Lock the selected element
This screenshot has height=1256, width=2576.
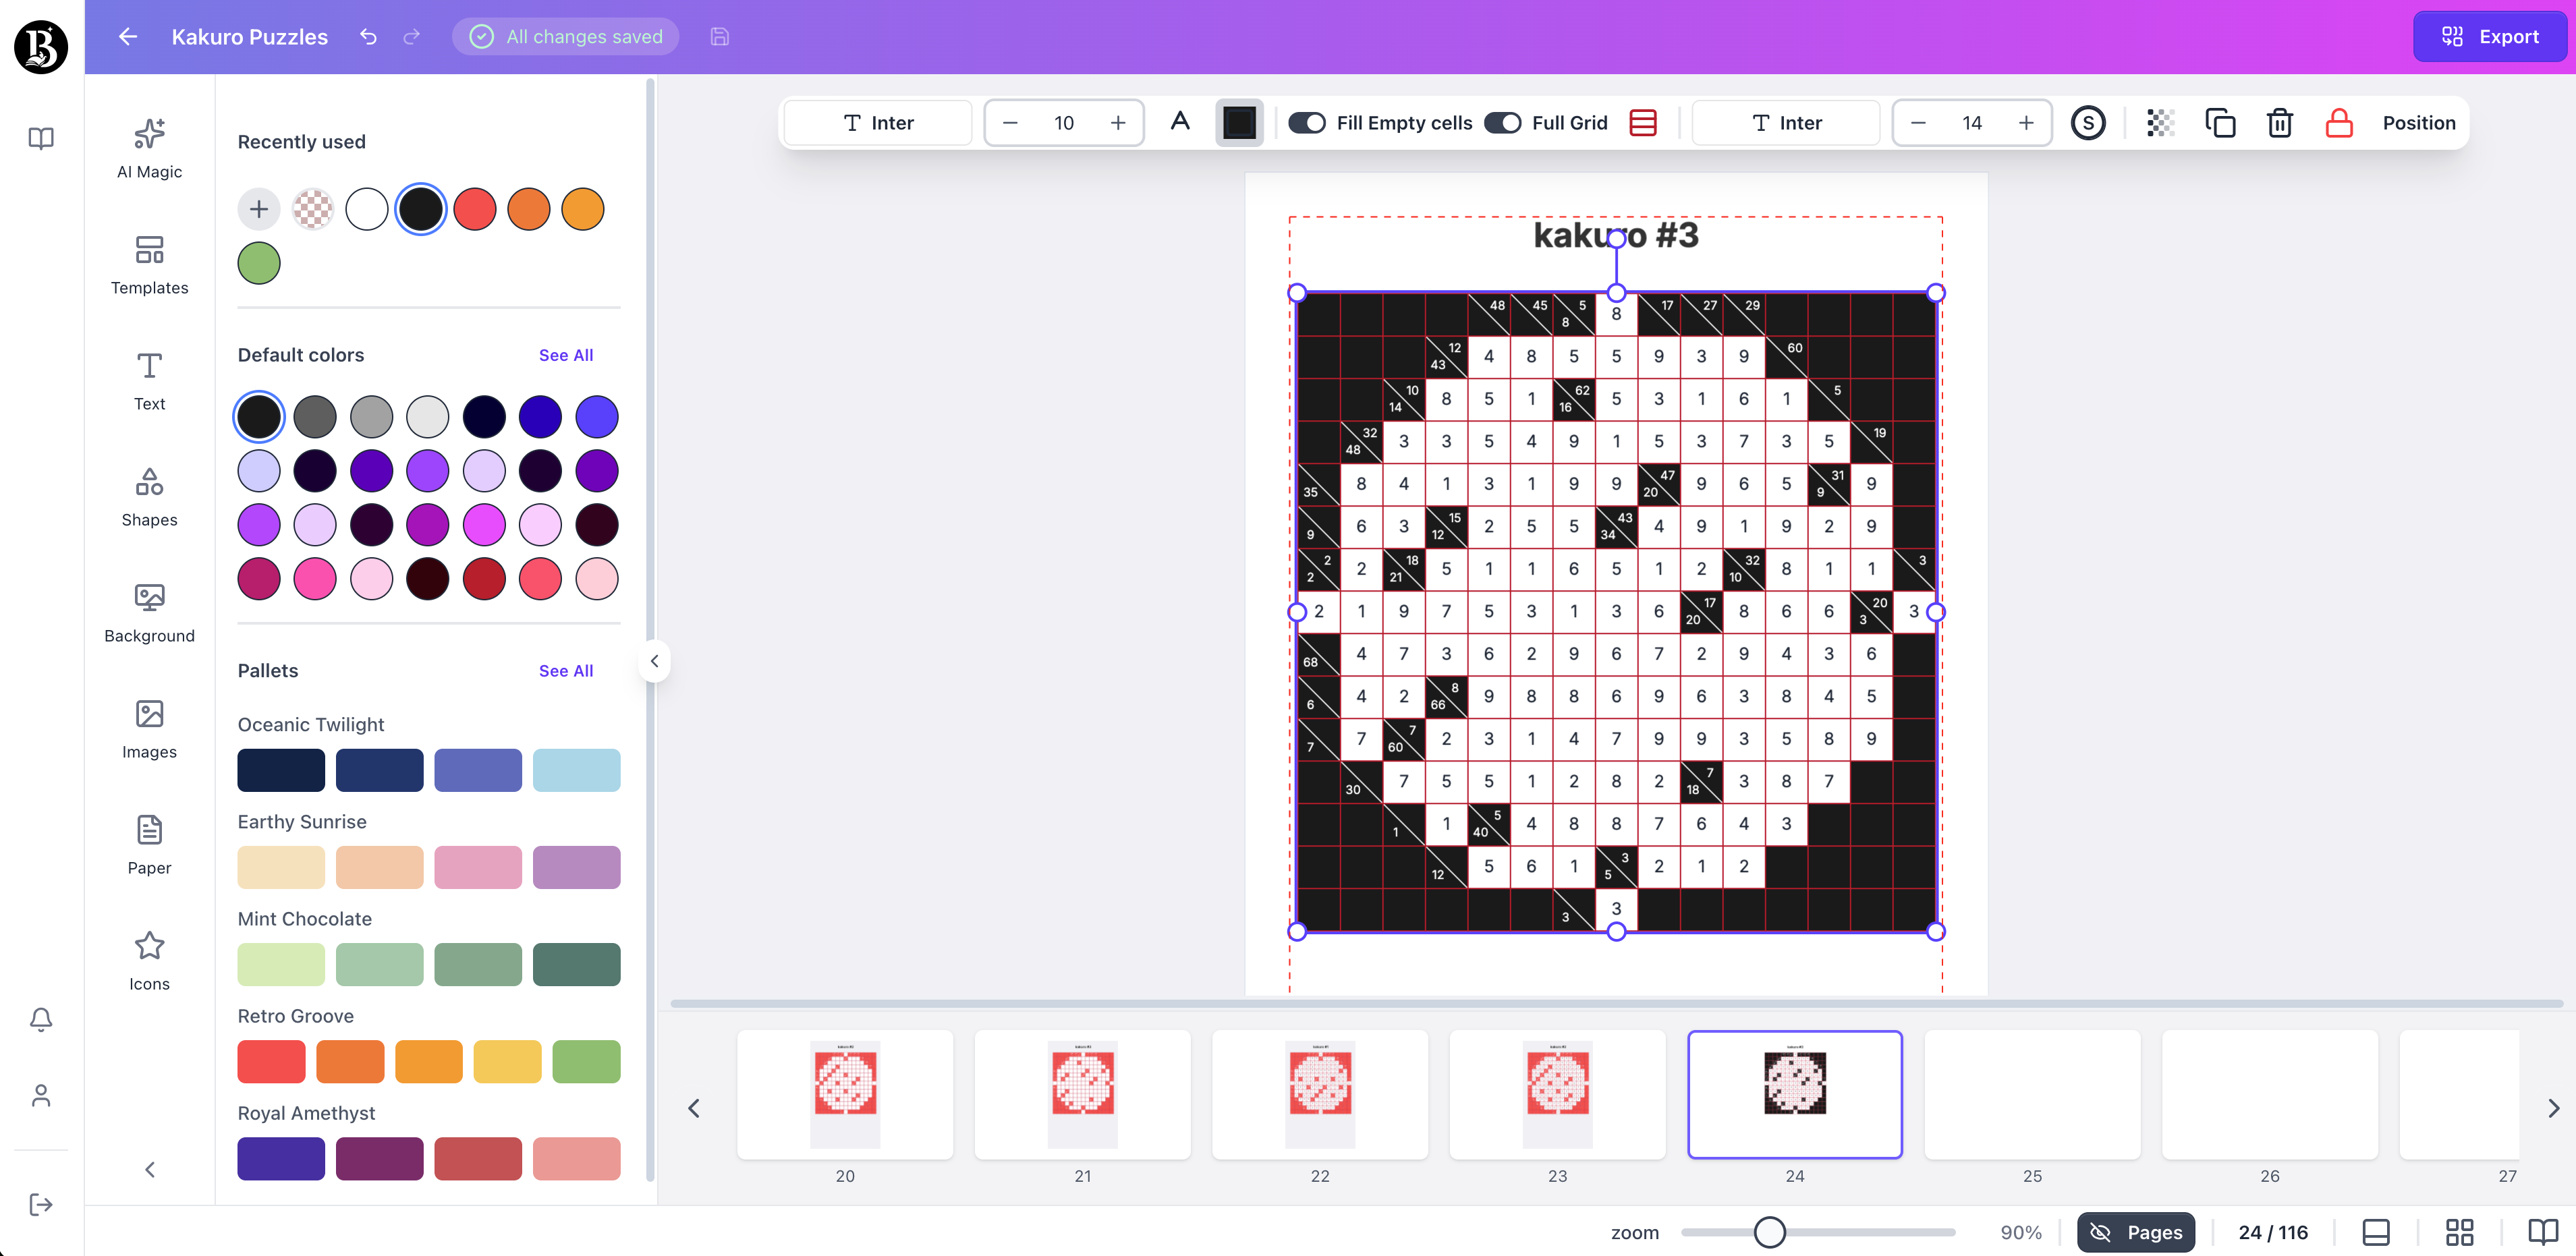click(x=2338, y=122)
